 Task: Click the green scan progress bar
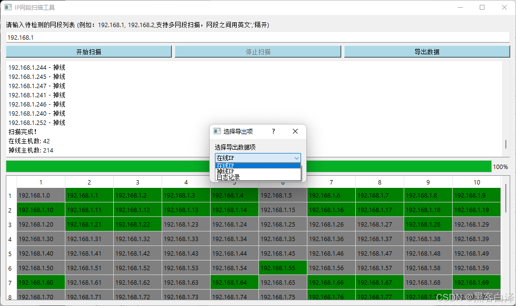145,167
